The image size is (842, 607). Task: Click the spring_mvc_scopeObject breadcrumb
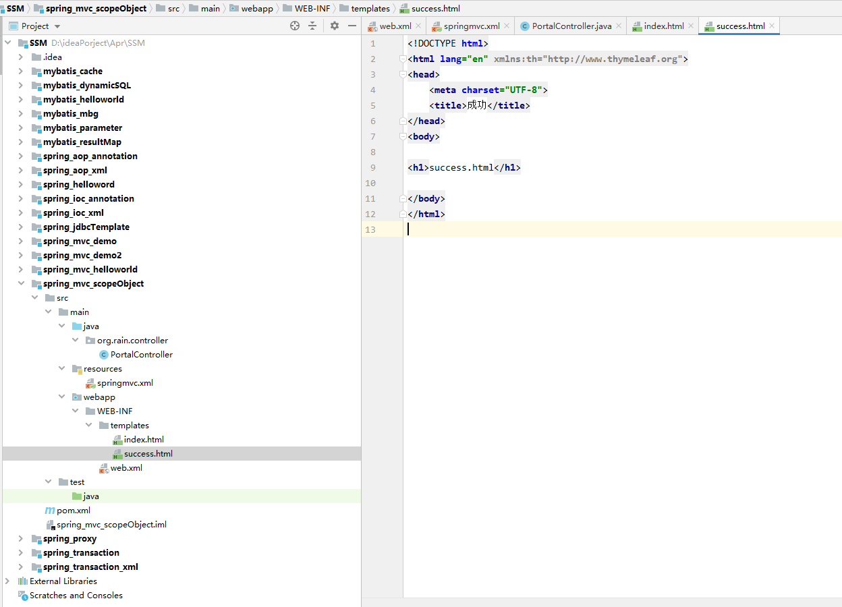pyautogui.click(x=96, y=8)
